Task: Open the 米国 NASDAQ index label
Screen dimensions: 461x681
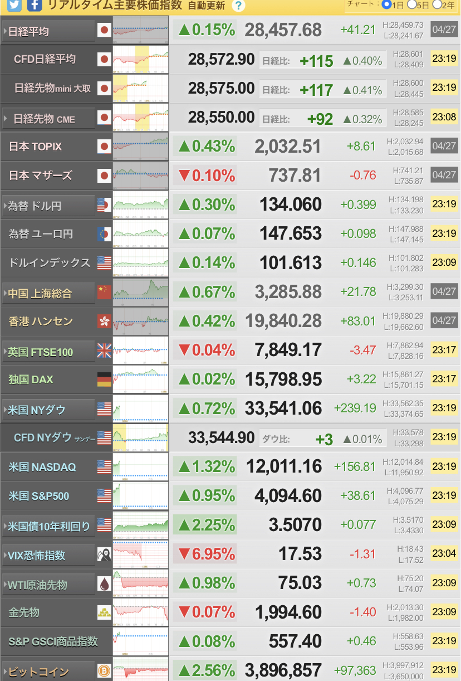Action: pyautogui.click(x=42, y=467)
